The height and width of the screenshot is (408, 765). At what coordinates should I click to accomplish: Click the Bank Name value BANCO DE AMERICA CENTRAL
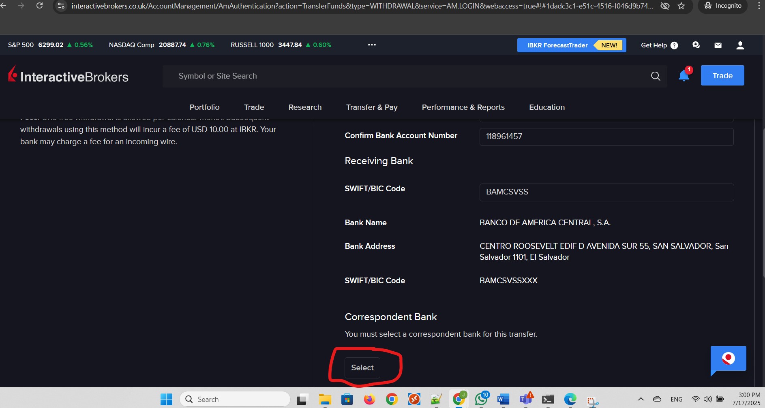coord(545,222)
